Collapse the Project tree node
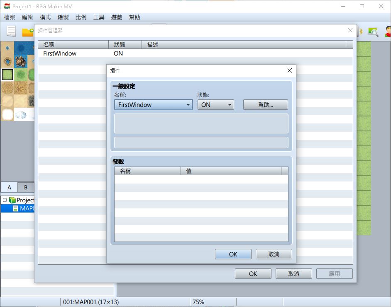The width and height of the screenshot is (391, 307). (5, 200)
